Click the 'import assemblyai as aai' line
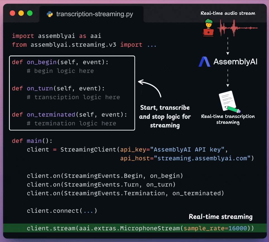 click(x=57, y=36)
